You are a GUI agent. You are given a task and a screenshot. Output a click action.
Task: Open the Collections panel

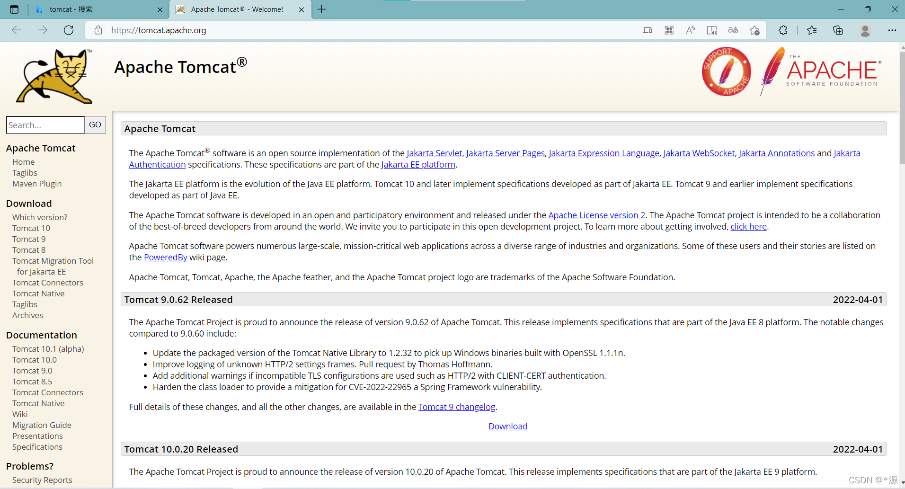click(838, 30)
